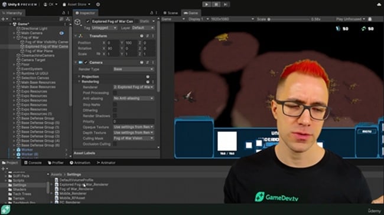This screenshot has height=215, width=384.
Task: Click Rotation X field showing 90
Action: point(113,48)
